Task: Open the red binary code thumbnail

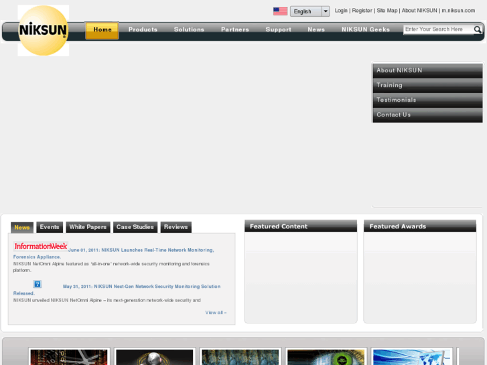Action: point(69,357)
